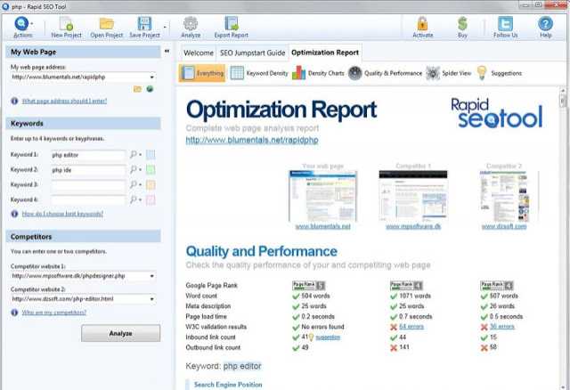570x390 pixels.
Task: Click the Page Rank badge for Competitor 2
Action: [x=497, y=285]
